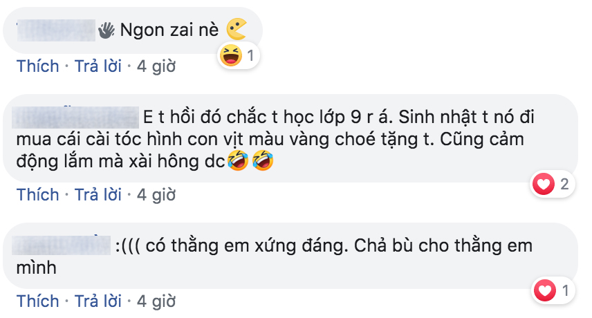Reply to the 'có thằng em xứng đáng' comment
This screenshot has width=592, height=318.
tap(98, 301)
